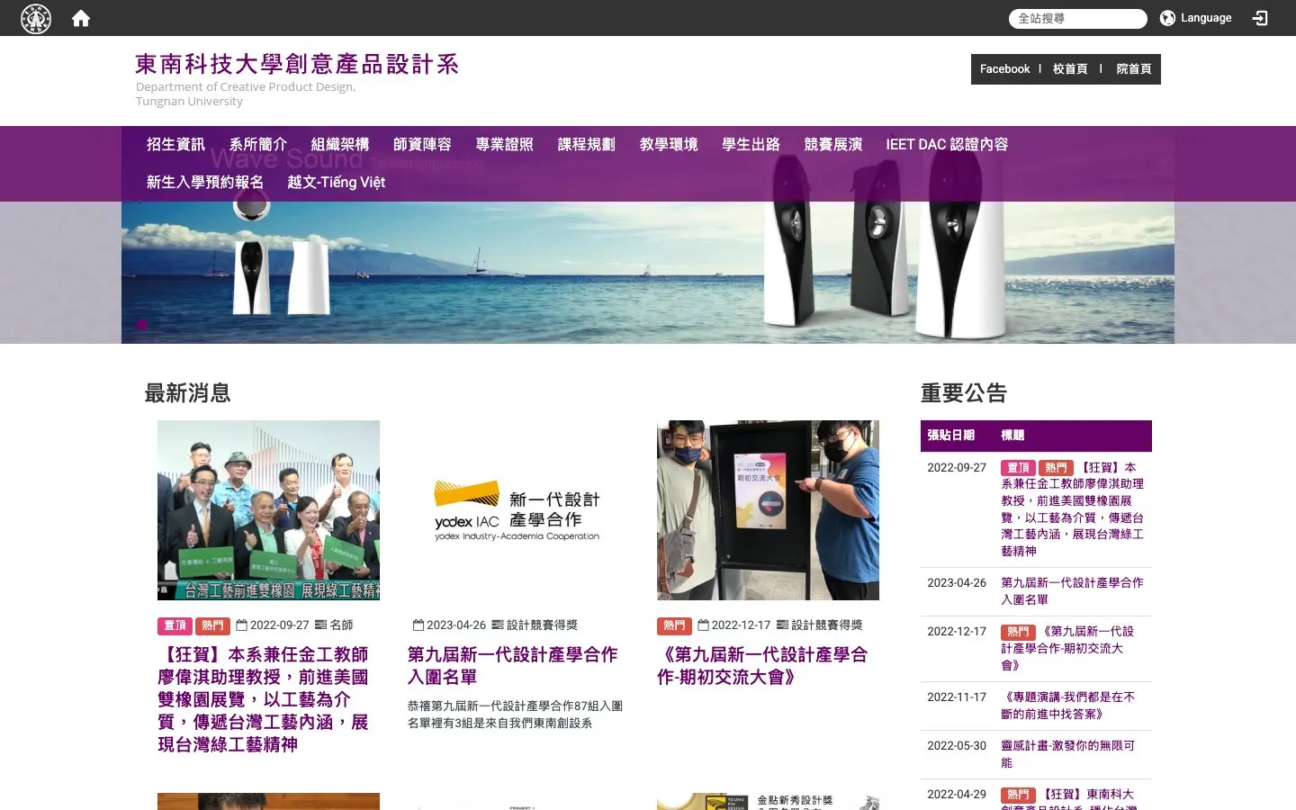Viewport: 1296px width, 810px height.
Task: Click the login arrow icon
Action: click(1260, 18)
